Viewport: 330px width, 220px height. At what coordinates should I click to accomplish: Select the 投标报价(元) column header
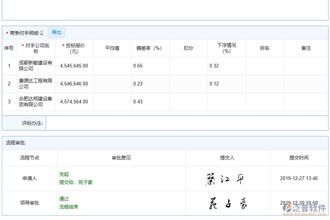click(x=73, y=48)
